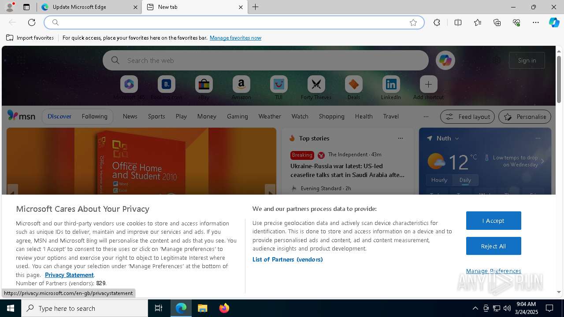Launch Firefox from the taskbar
The image size is (564, 317).
pos(224,308)
